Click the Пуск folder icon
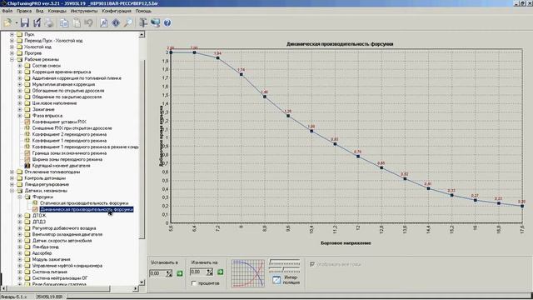The image size is (533, 300). pos(20,34)
